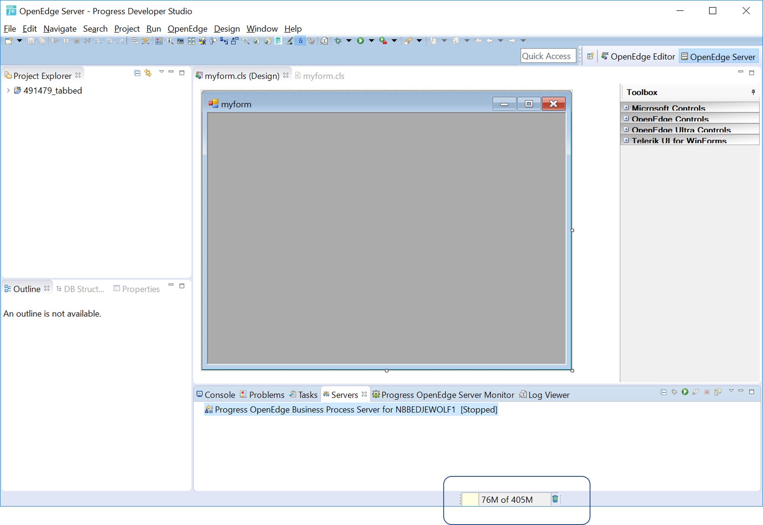Screen dimensions: 763x525
Task: Toggle Link with Editor in Project Explorer
Action: pyautogui.click(x=148, y=73)
